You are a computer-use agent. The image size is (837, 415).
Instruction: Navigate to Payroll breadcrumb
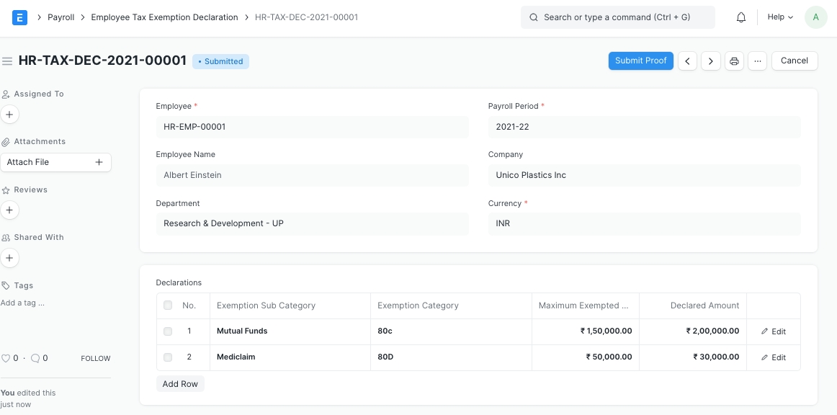pyautogui.click(x=61, y=17)
